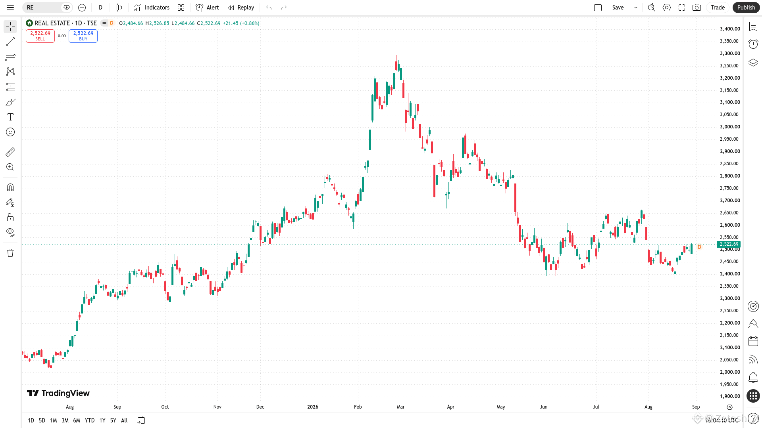Open symbol search field showing RE
762x428 pixels.
(x=47, y=8)
